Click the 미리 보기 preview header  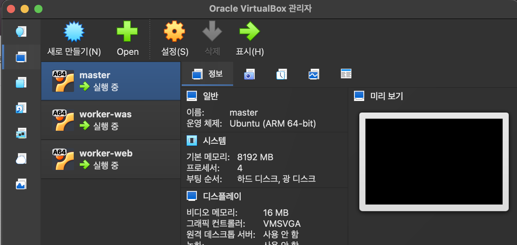click(387, 96)
